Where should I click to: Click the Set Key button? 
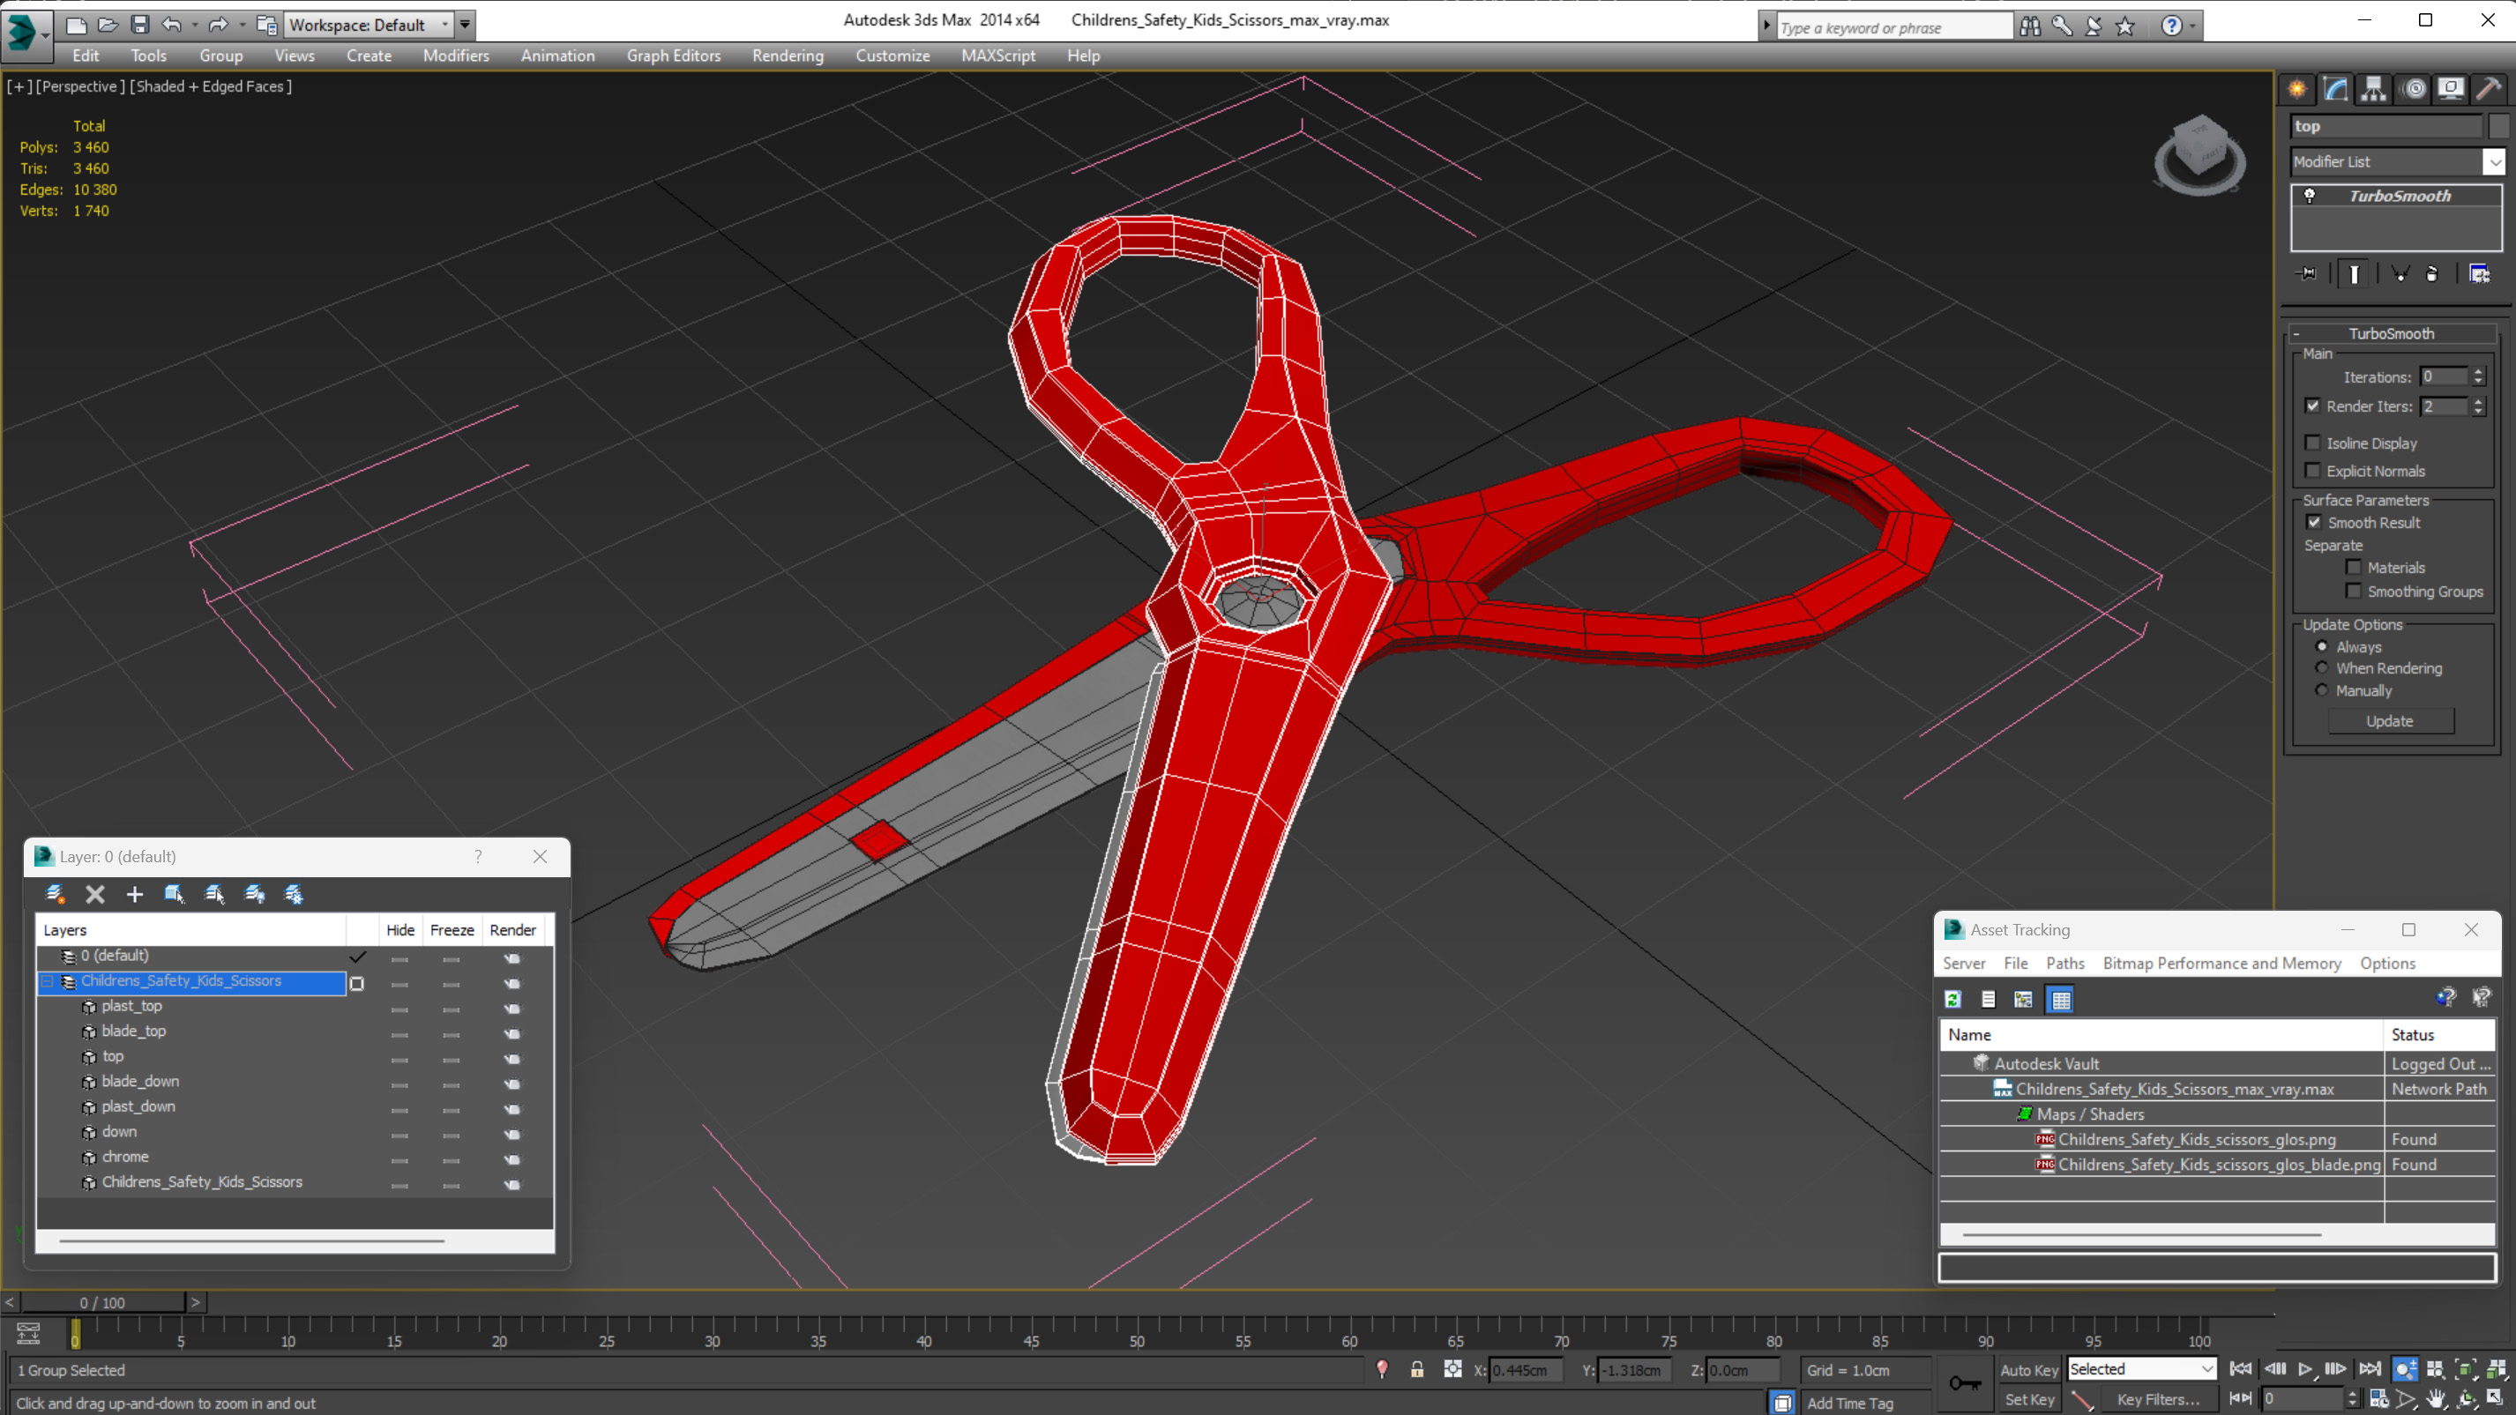click(2027, 1398)
